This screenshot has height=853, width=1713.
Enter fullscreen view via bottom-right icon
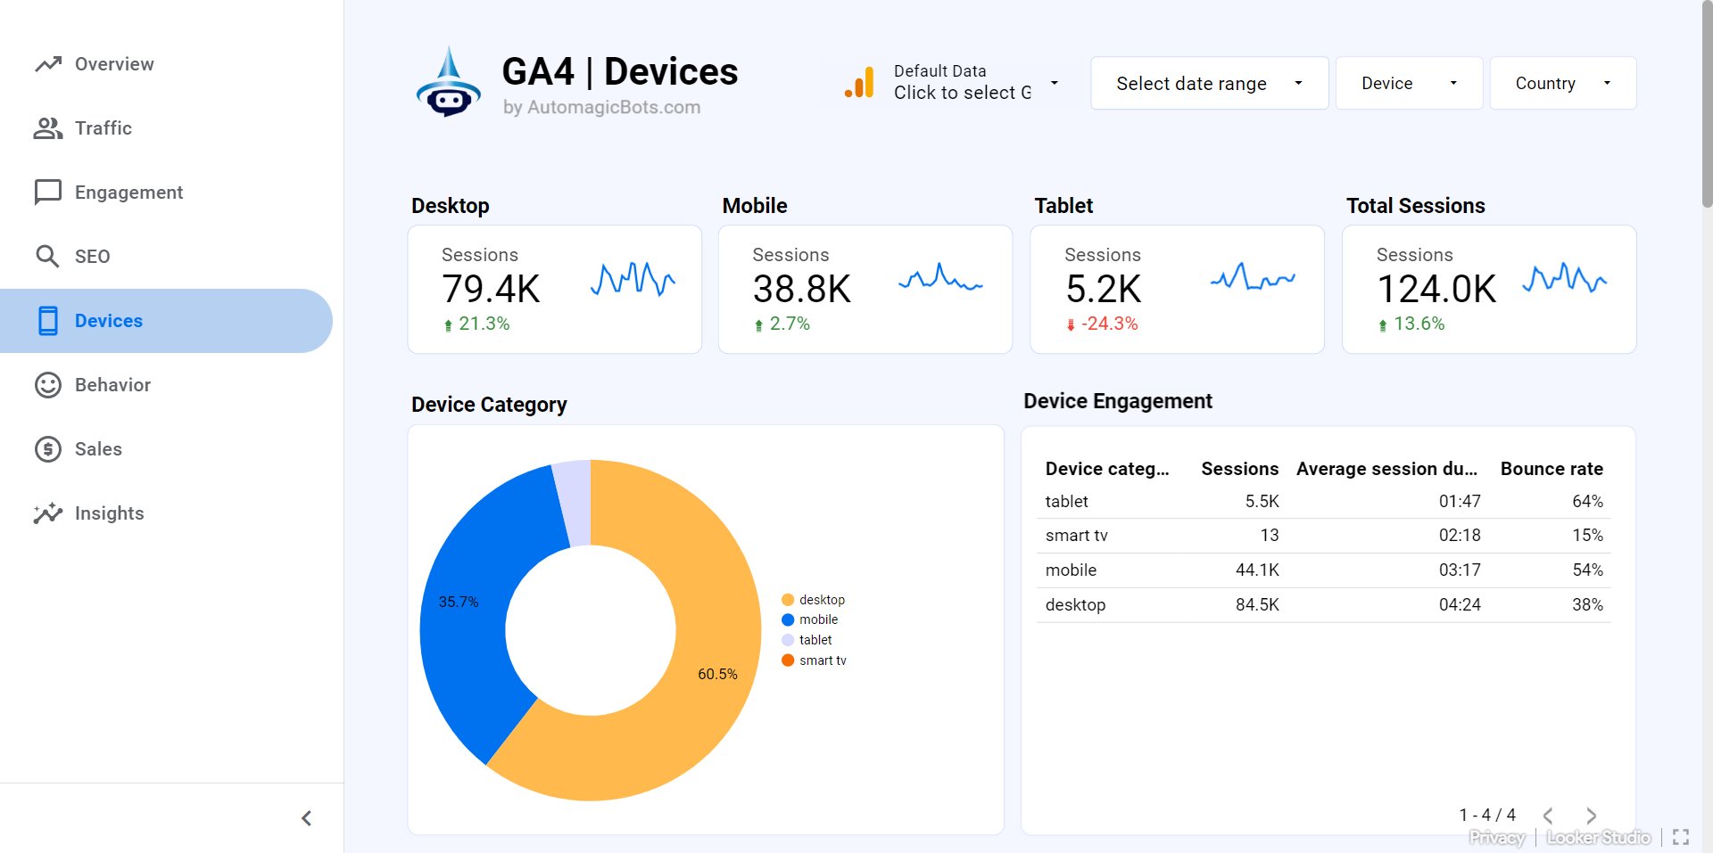tap(1683, 837)
